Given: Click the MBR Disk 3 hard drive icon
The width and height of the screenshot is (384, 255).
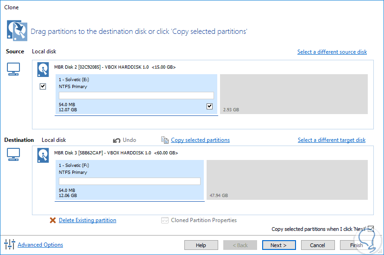Looking at the screenshot, I should [43, 155].
